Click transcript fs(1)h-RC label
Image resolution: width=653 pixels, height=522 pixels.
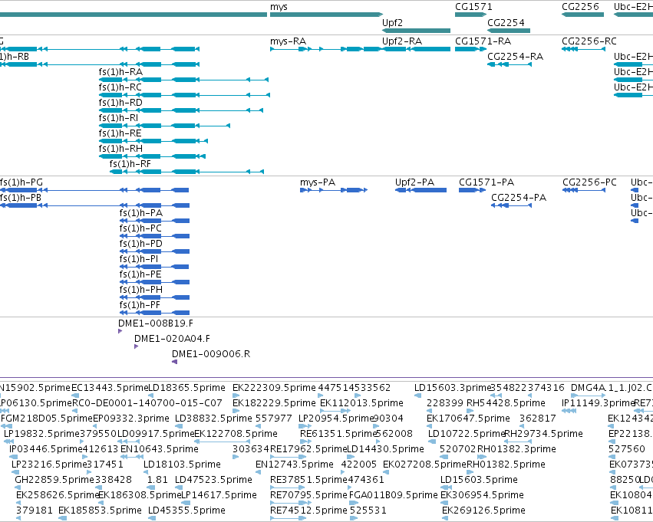tap(120, 87)
